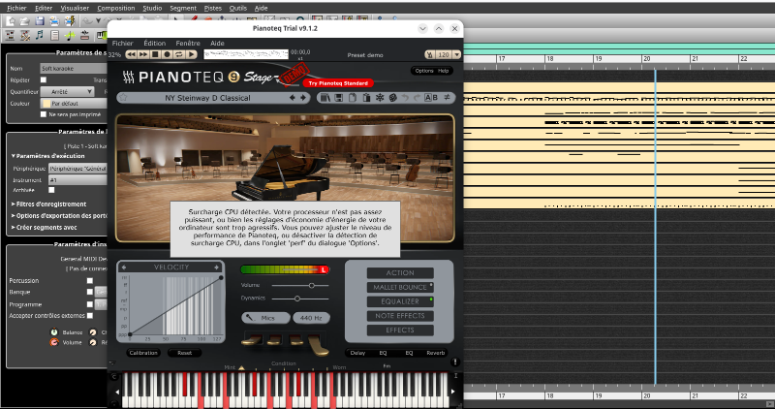Open tempo dropdown arrow next to 120
The image size is (775, 409).
[x=456, y=55]
